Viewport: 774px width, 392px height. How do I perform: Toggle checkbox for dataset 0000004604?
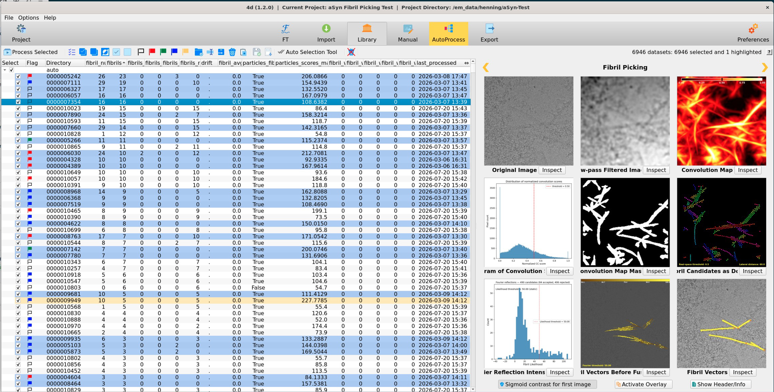coord(18,377)
